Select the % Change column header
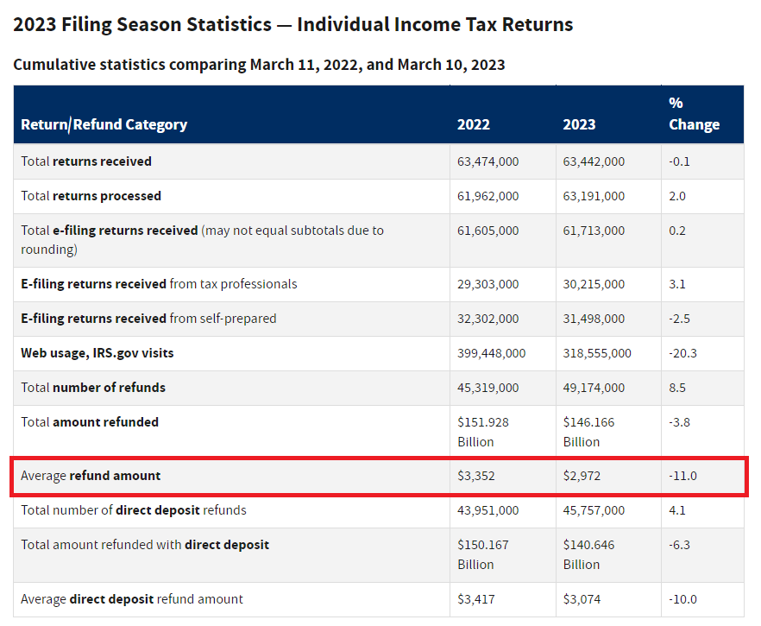The width and height of the screenshot is (761, 626). click(694, 114)
